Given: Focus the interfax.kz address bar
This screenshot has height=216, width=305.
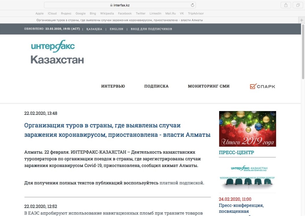Looking at the screenshot, I should (120, 5).
